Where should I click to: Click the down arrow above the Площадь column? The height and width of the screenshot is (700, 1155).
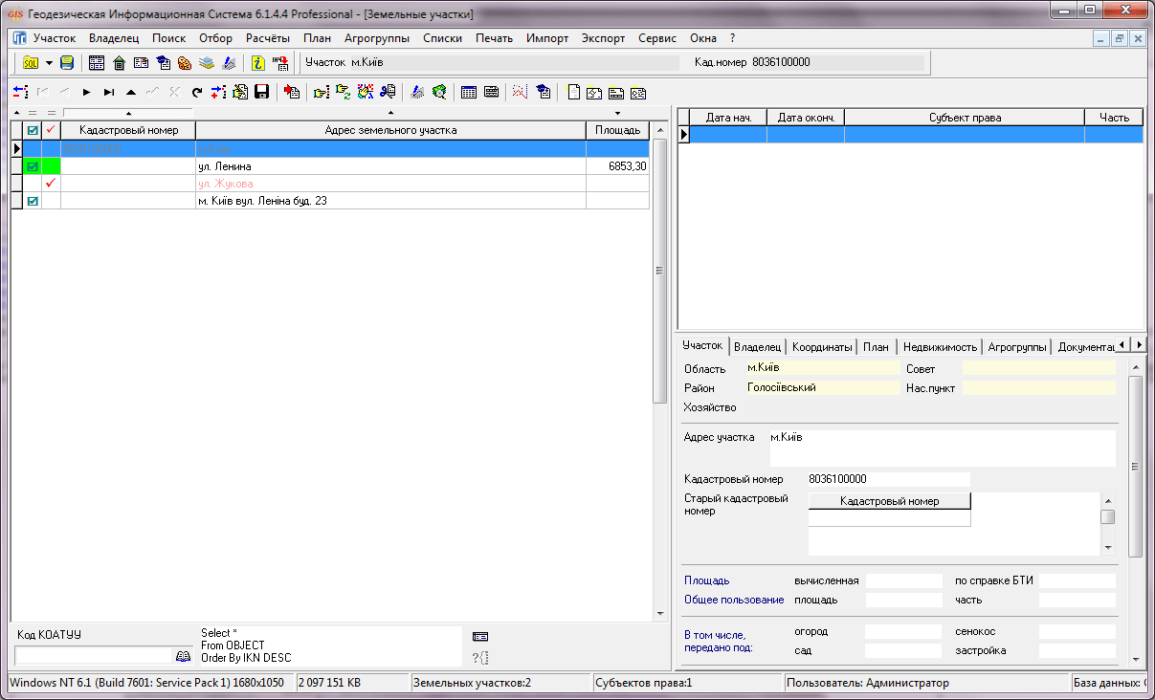coord(617,114)
